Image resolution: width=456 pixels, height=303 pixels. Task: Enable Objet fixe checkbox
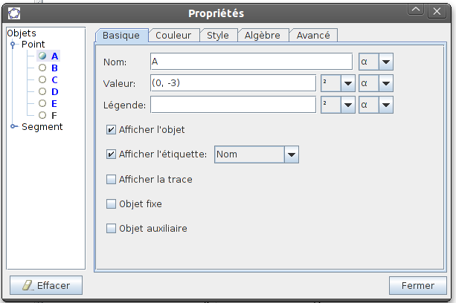coord(112,203)
